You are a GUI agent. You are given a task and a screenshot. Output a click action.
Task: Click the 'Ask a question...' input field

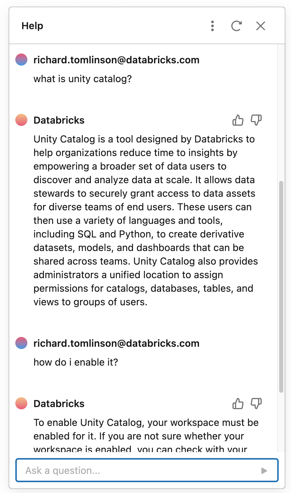(140, 470)
